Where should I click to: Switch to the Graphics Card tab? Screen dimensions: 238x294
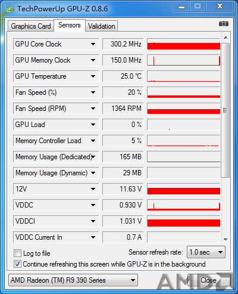(x=31, y=26)
